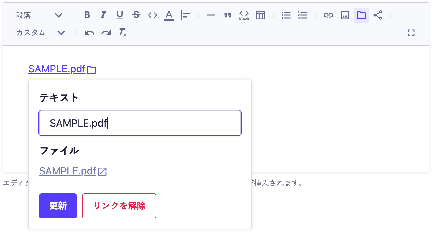Click the 更新 button
Image resolution: width=432 pixels, height=237 pixels.
58,206
